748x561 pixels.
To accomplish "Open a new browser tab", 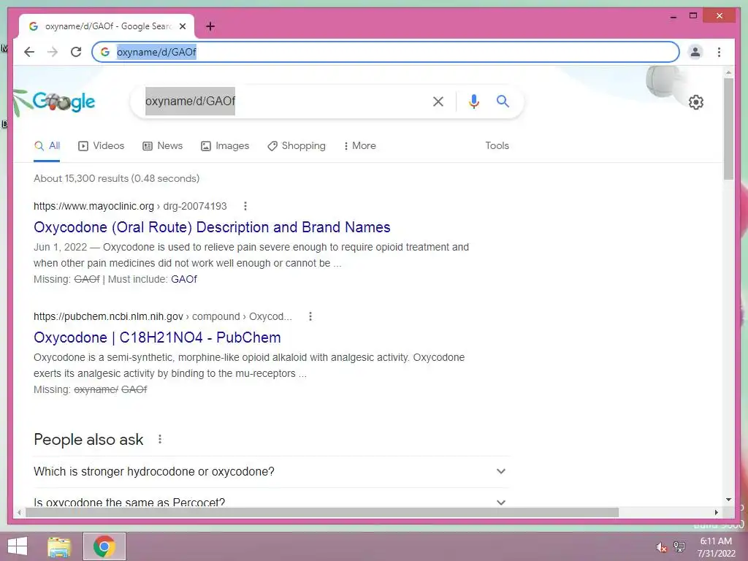I will pyautogui.click(x=210, y=26).
